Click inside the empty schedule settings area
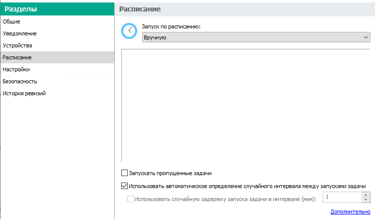 tap(246, 105)
